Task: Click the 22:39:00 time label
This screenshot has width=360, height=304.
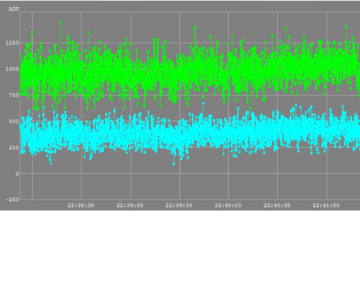Action: pyautogui.click(x=130, y=205)
